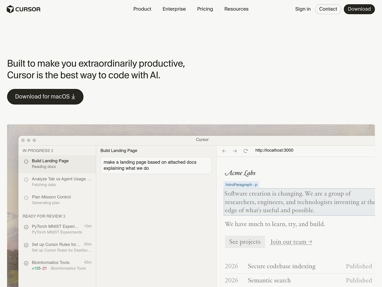Open the Product menu
Viewport: 382px width, 287px height.
pyautogui.click(x=142, y=9)
